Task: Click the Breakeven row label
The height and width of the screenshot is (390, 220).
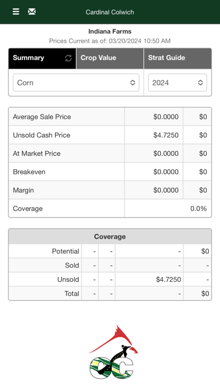Action: 29,172
